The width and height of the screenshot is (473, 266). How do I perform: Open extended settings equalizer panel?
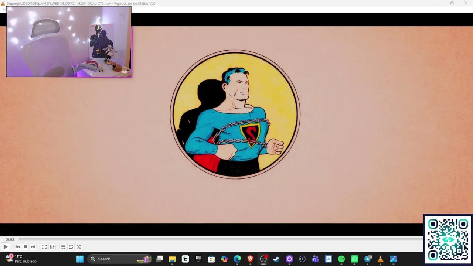point(52,247)
